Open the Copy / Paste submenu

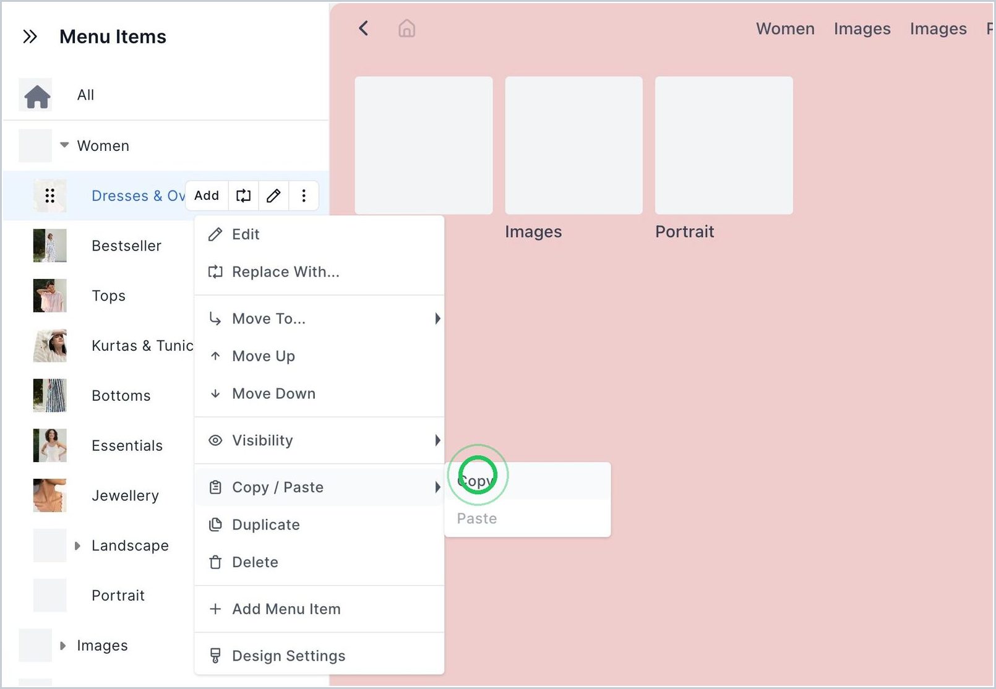(x=319, y=487)
